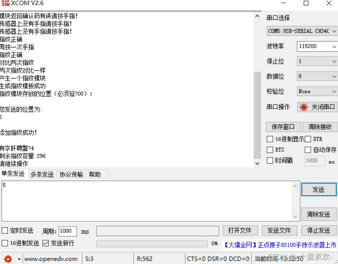Enable the 时间戳 timestamp checkbox

coord(270,160)
